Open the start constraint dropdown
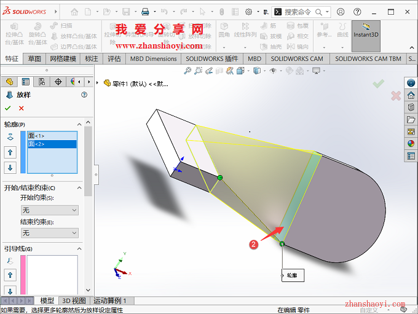The width and height of the screenshot is (418, 314). pos(49,210)
